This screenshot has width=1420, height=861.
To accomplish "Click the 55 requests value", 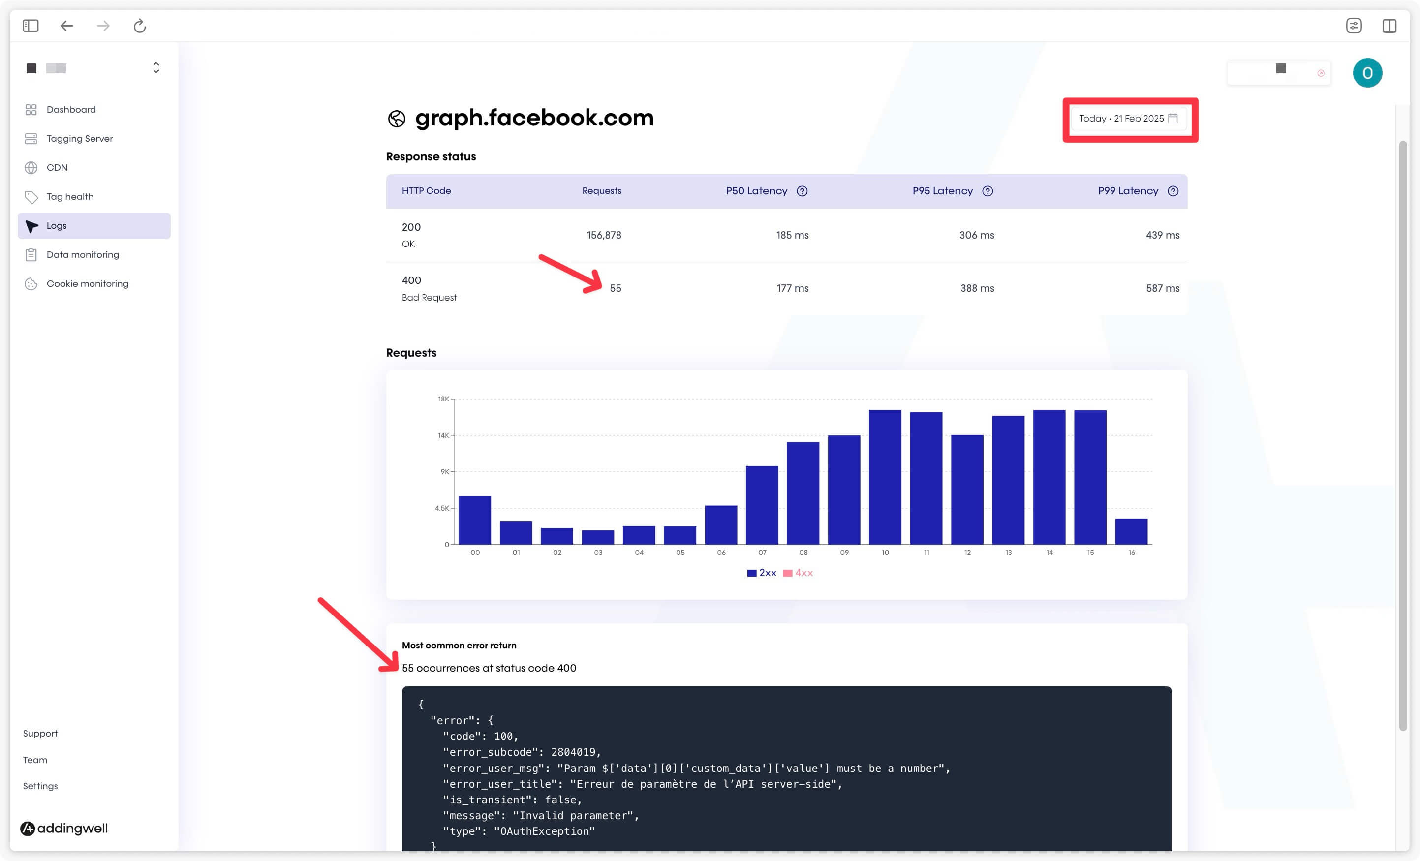I will [616, 288].
